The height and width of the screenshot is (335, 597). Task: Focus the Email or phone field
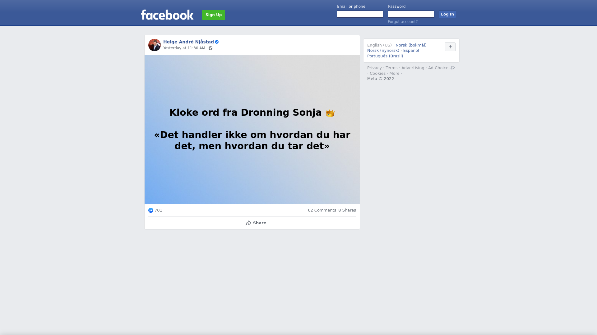(360, 14)
